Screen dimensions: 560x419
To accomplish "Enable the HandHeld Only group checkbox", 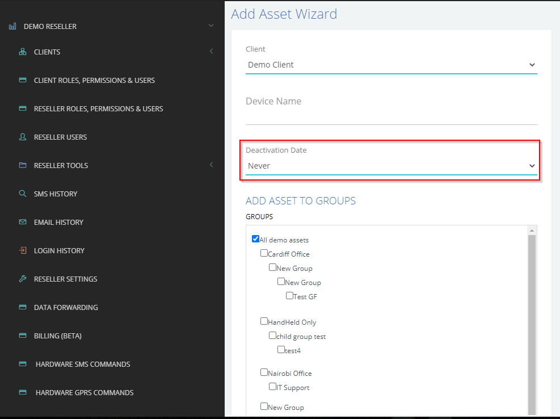I will point(264,321).
